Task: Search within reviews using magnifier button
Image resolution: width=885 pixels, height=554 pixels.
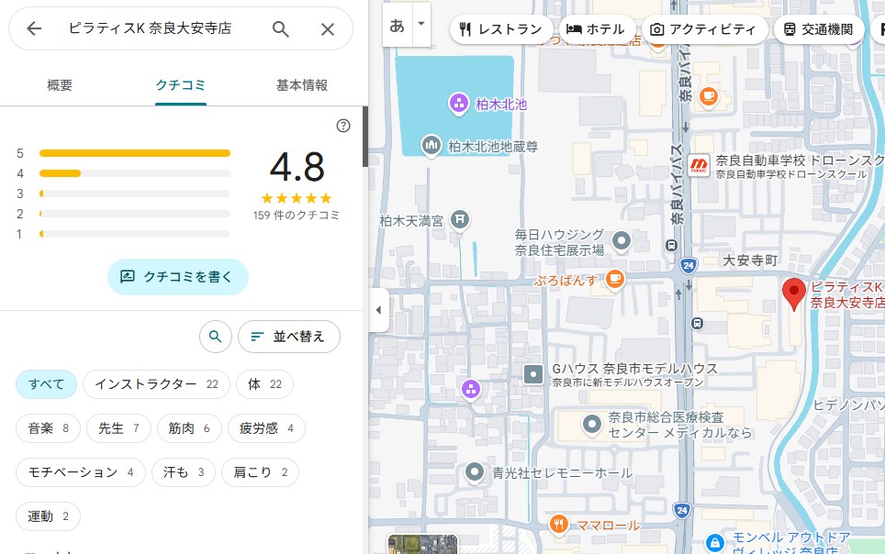Action: pos(215,337)
